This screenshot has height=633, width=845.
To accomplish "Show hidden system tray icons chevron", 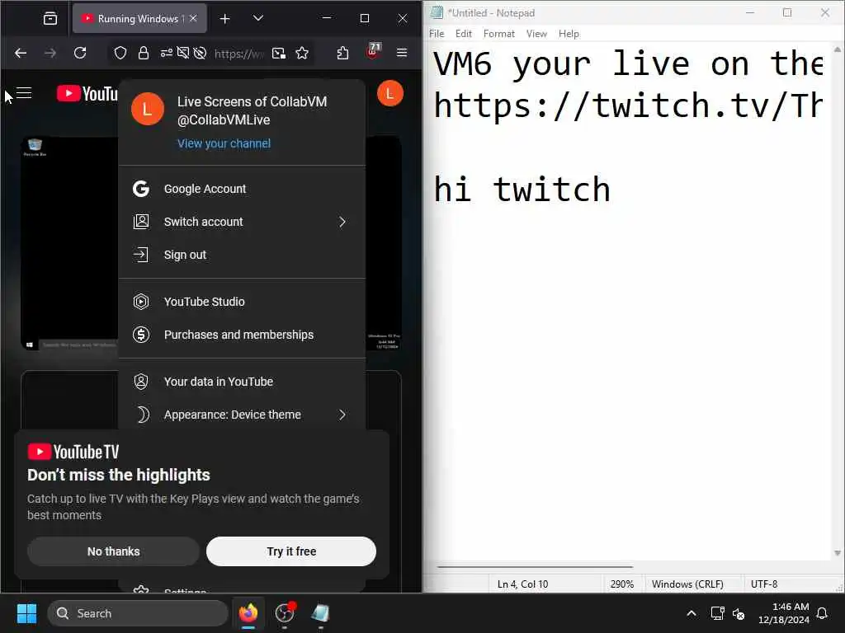I will (x=691, y=613).
